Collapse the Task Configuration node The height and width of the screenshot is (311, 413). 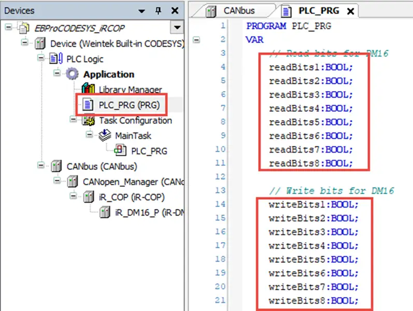point(73,119)
